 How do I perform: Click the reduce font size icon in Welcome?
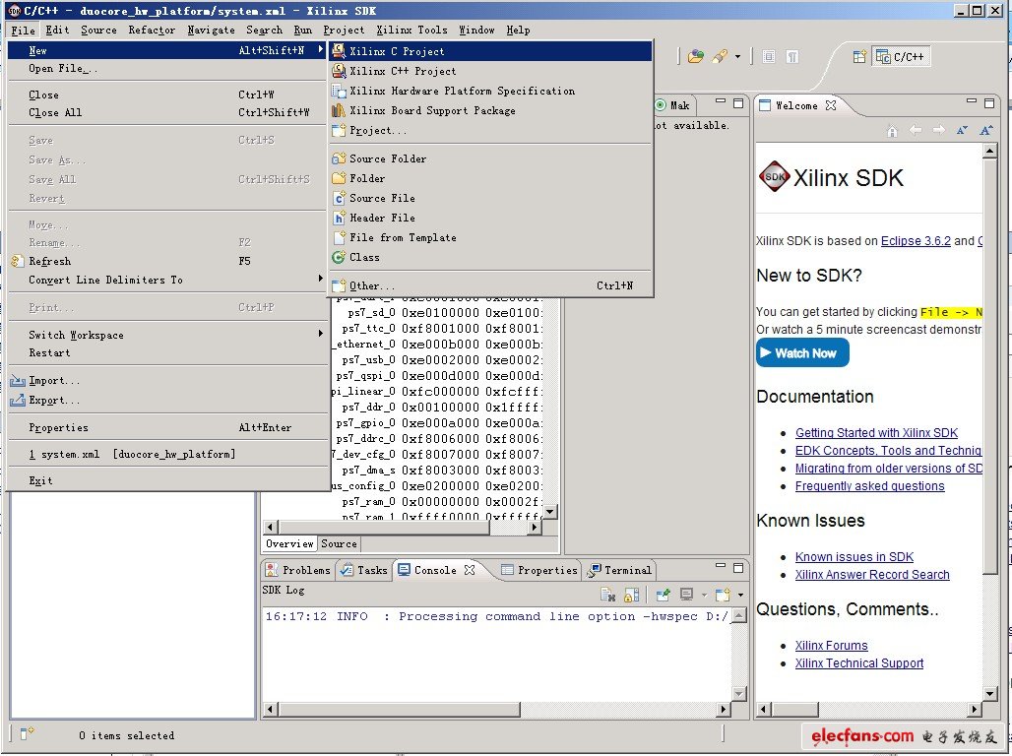(x=963, y=131)
